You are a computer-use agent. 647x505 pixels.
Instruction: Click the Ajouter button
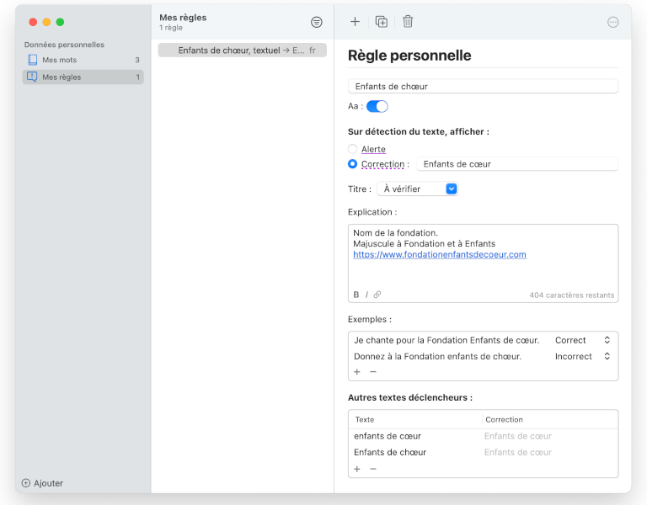[42, 483]
